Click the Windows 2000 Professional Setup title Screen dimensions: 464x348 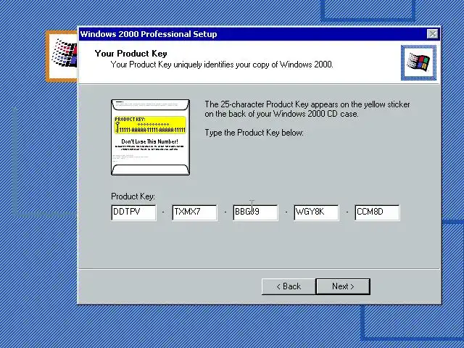(149, 34)
